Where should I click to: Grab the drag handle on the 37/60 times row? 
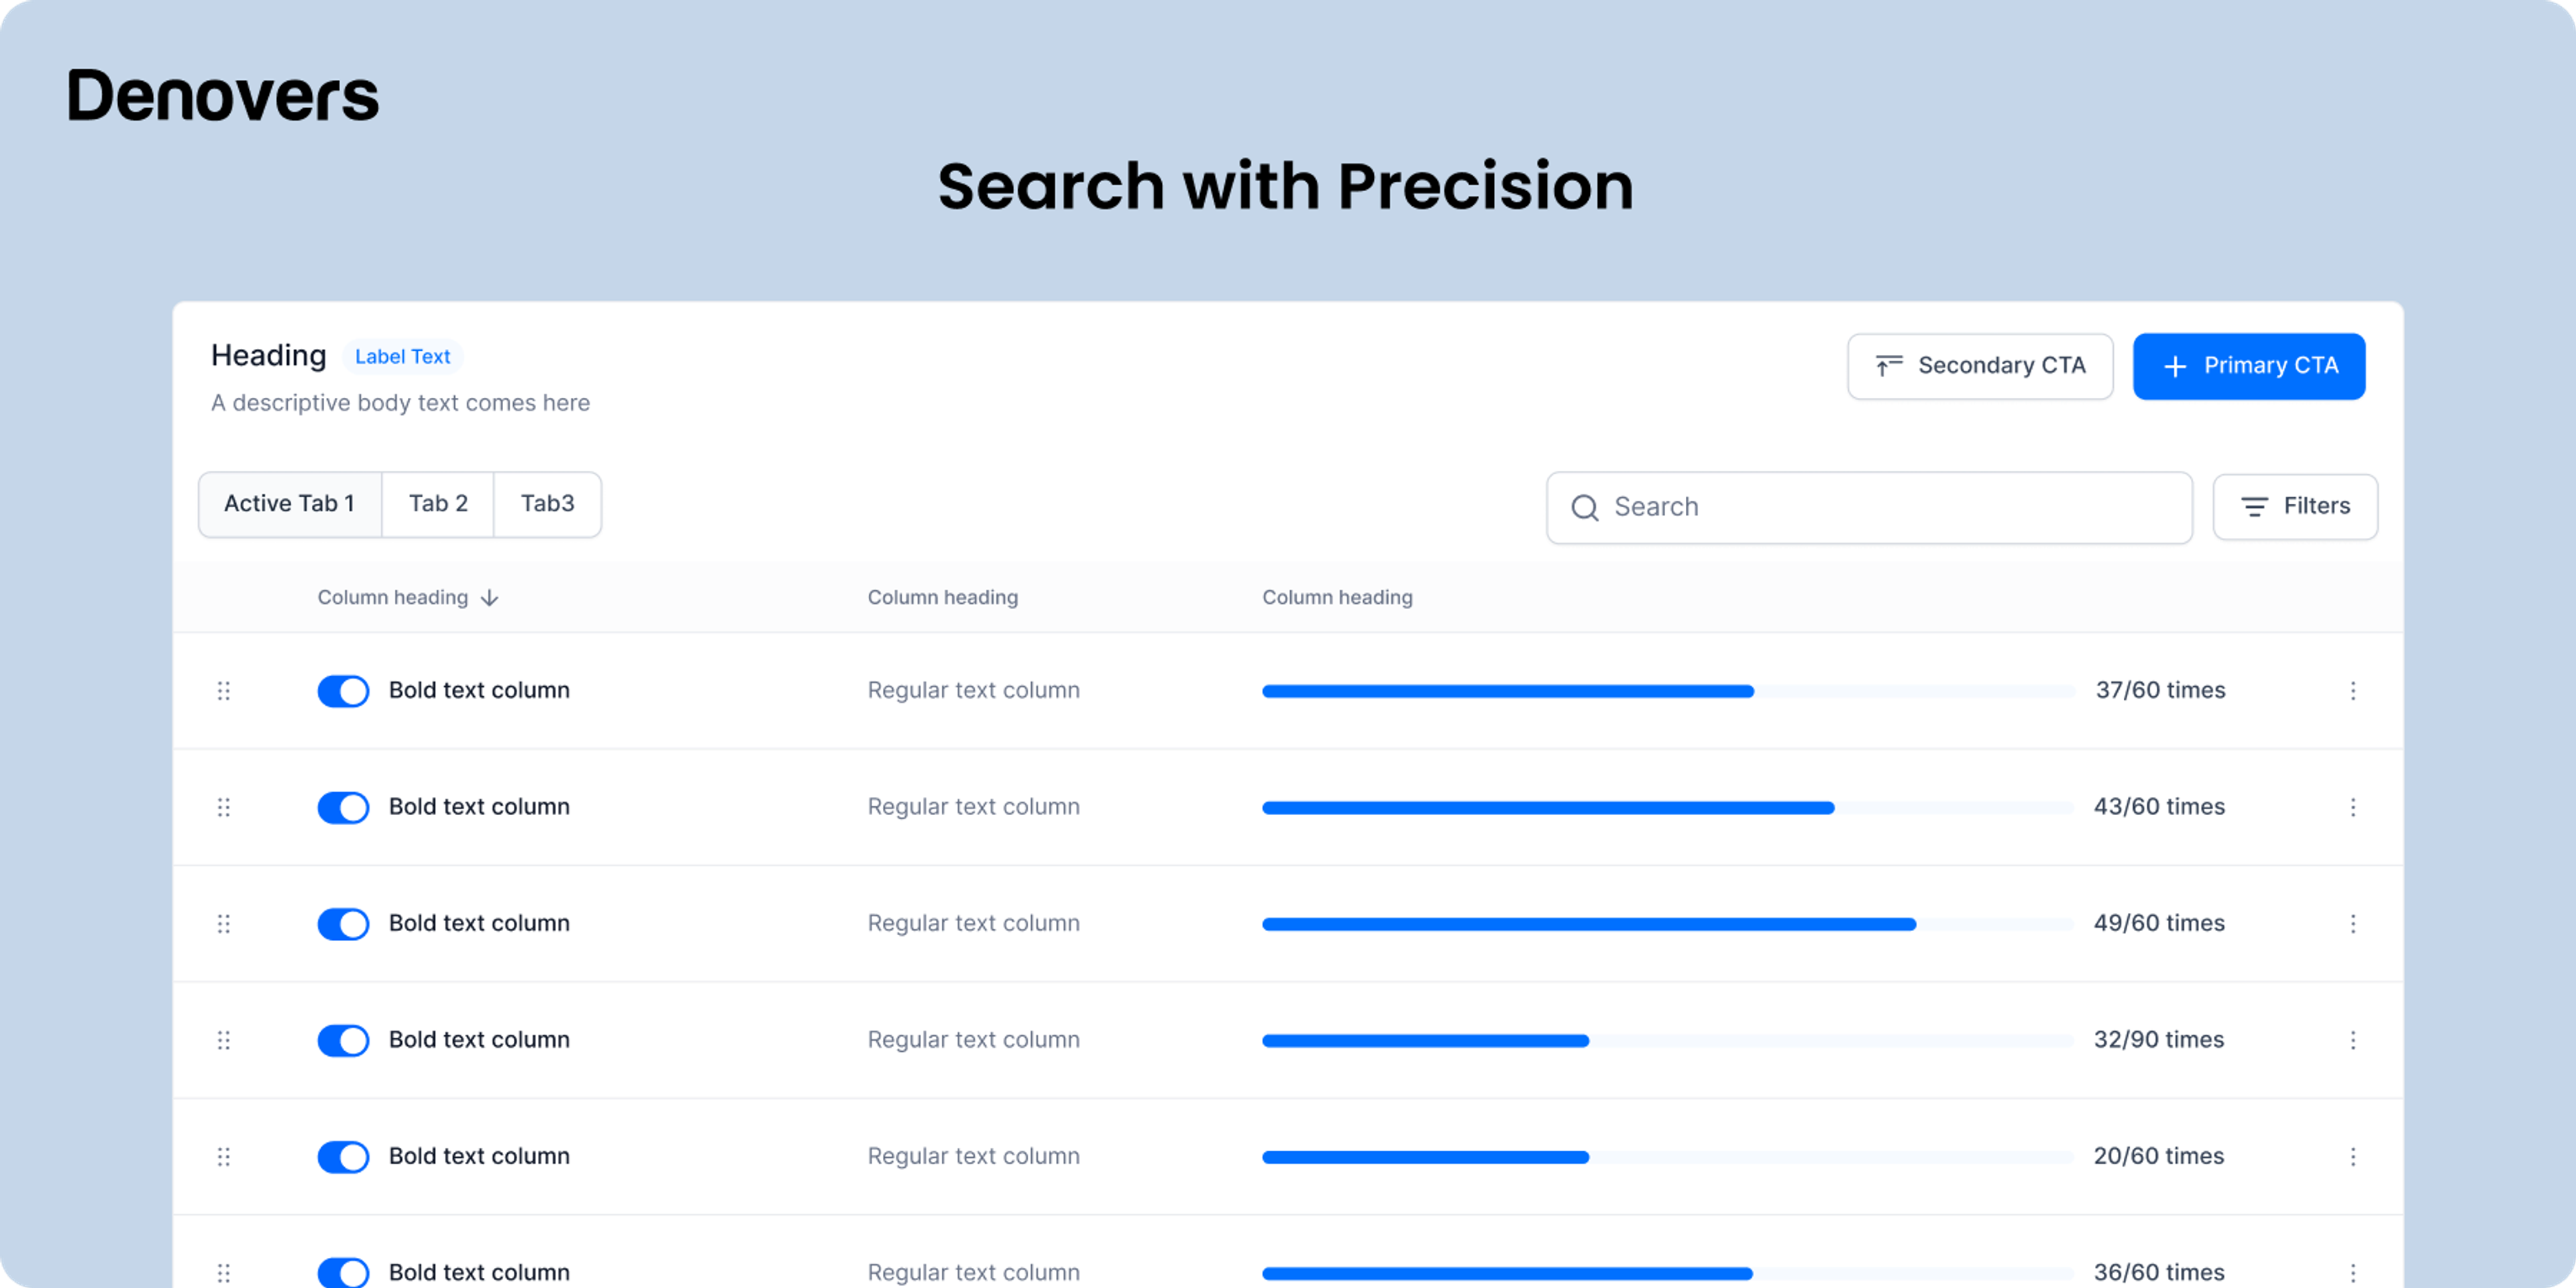point(224,691)
